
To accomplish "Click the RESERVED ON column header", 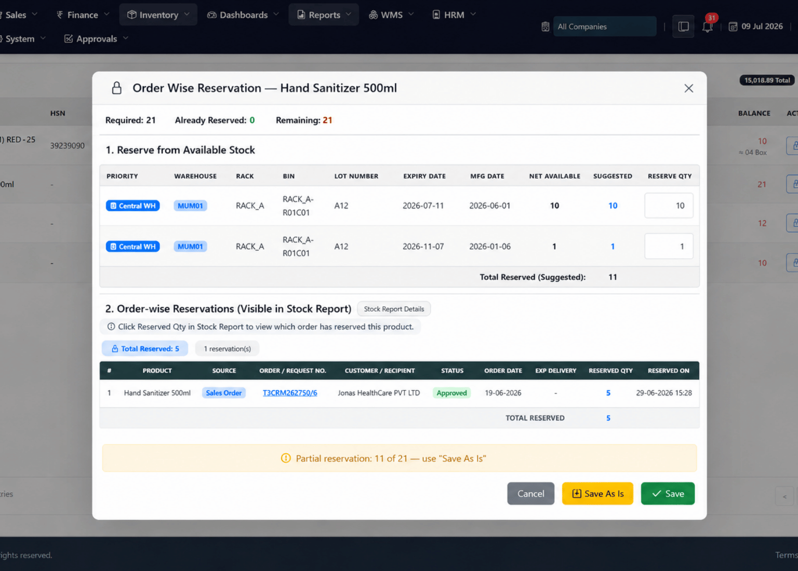I will 669,371.
